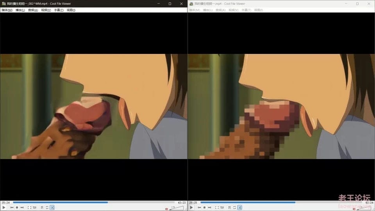
Task: Click the right window title bar app icon
Action: coord(191,4)
